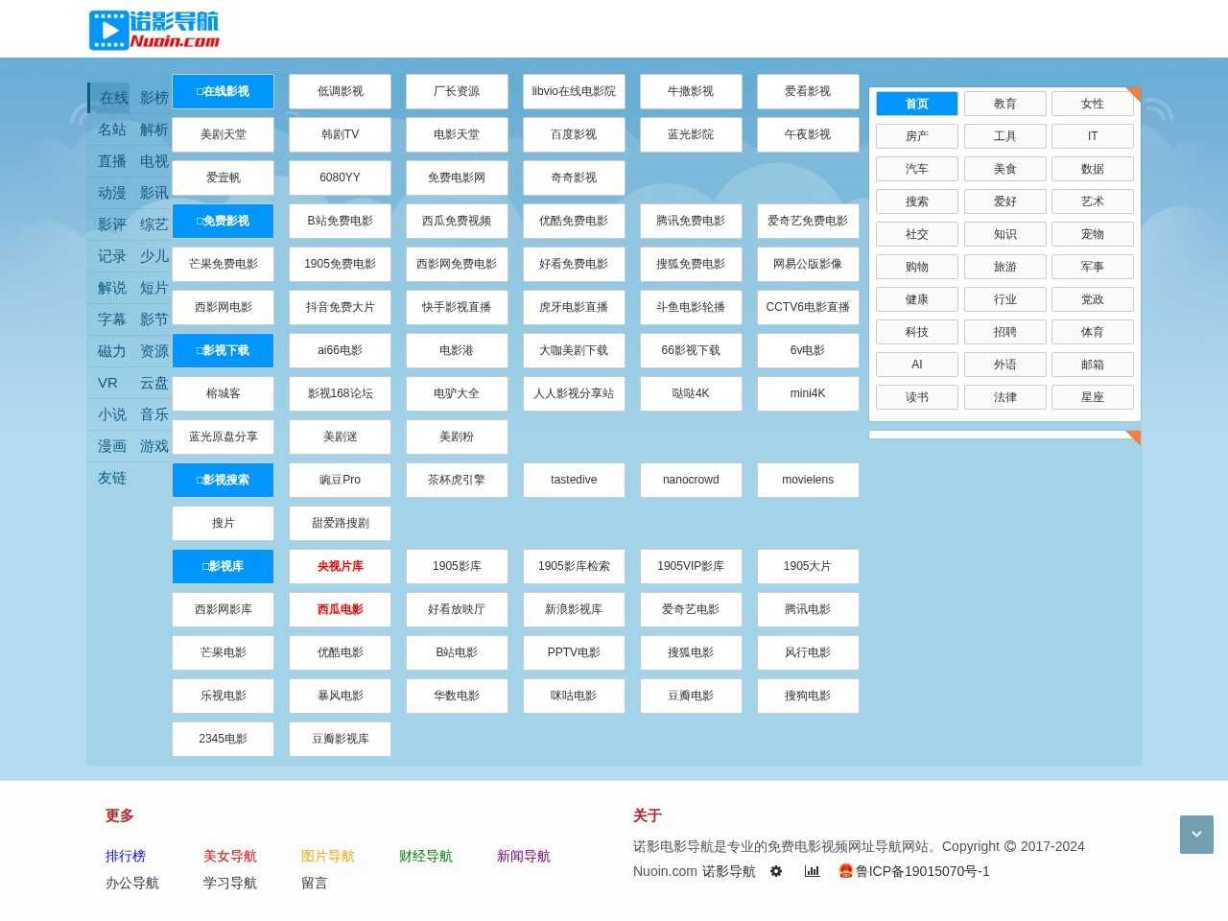The height and width of the screenshot is (921, 1228).
Task: Visit the 低调影视 link
Action: pos(340,91)
